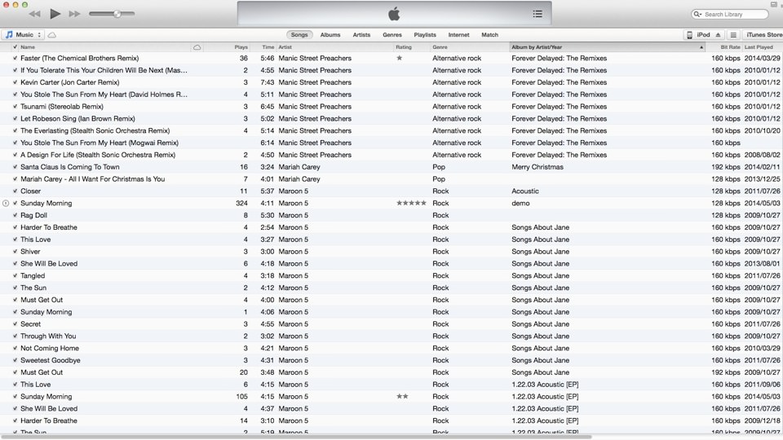Uncheck Santa Claus Is Coming To Town
The image size is (783, 440).
(15, 167)
